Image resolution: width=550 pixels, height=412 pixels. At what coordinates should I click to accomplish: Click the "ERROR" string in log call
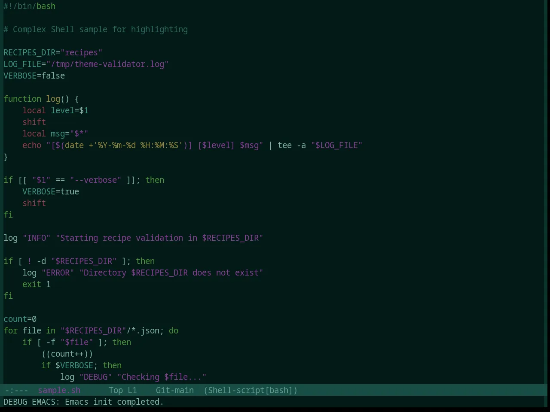point(58,273)
